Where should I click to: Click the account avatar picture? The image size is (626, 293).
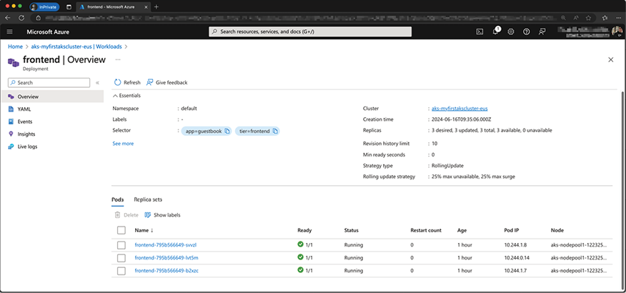coord(617,31)
